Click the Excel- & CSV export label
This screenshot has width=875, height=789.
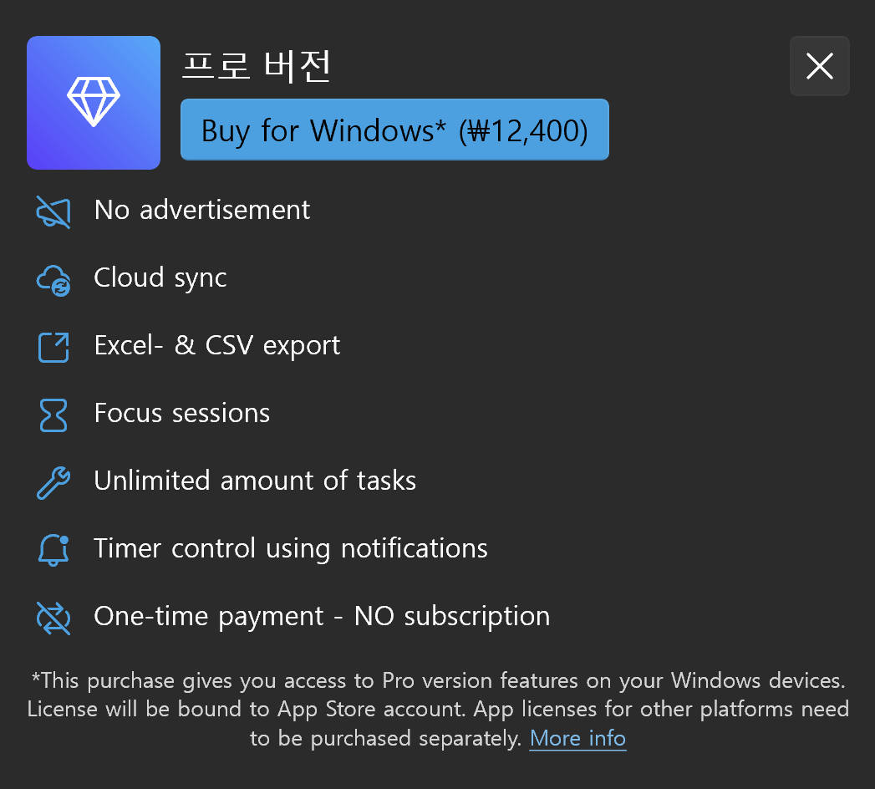(x=217, y=346)
